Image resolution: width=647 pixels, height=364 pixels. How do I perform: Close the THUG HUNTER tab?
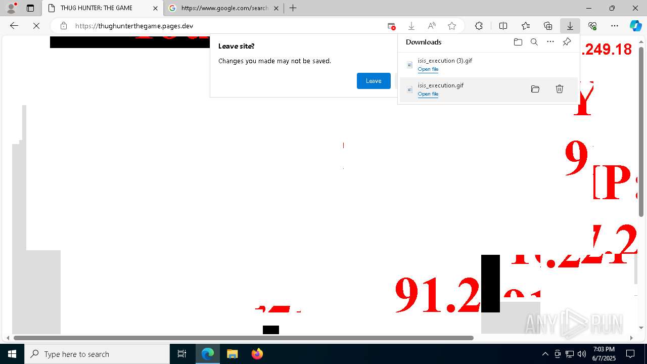coord(155,8)
